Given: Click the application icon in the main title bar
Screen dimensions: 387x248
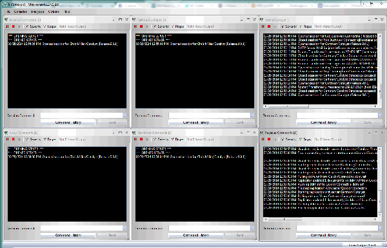Looking at the screenshot, I should [x=5, y=5].
